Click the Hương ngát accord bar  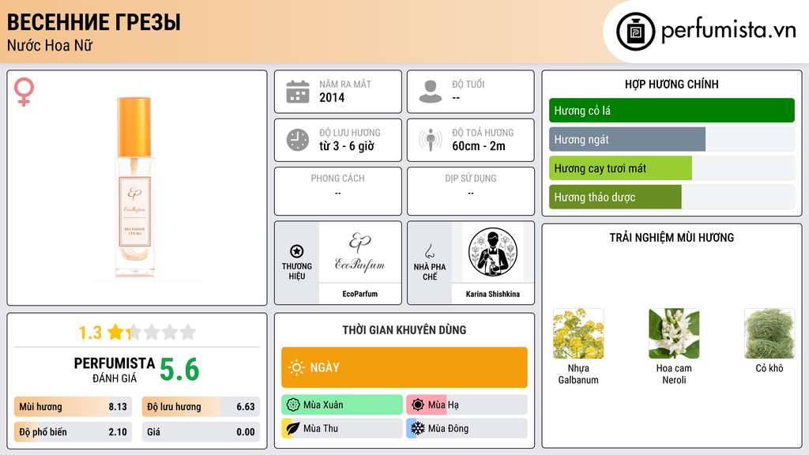tap(672, 139)
